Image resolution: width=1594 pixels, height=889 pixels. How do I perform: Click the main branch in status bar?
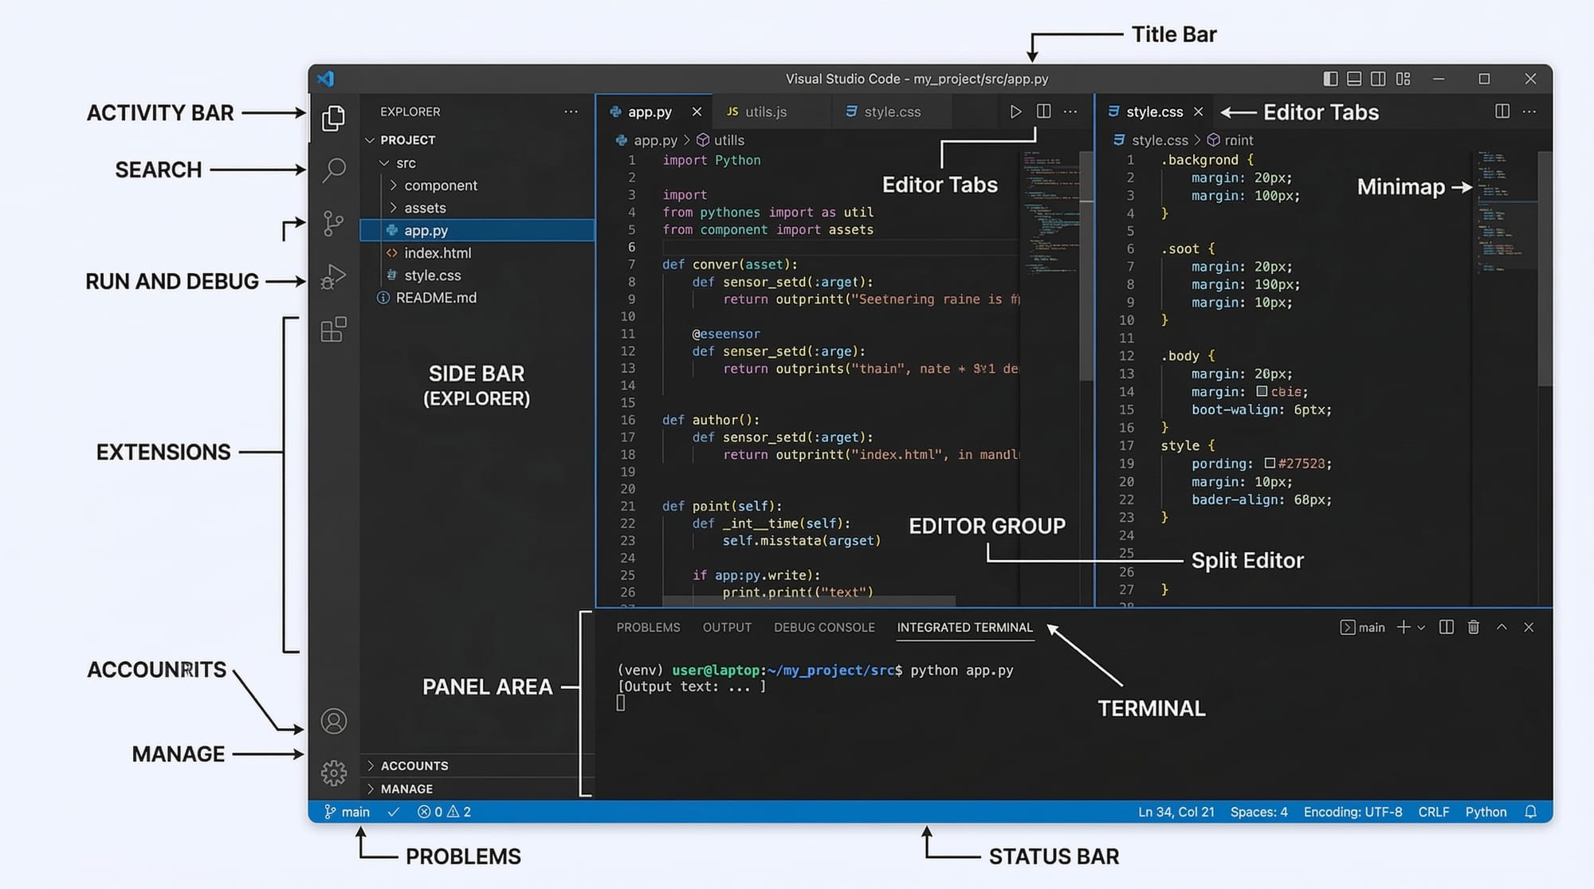(347, 812)
